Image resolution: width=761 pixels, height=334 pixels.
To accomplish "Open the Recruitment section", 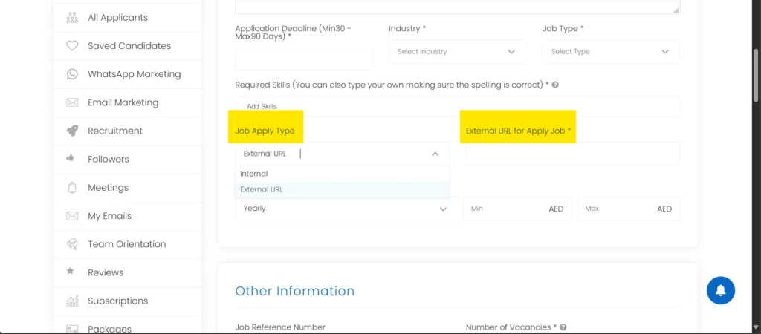I will pos(127,131).
